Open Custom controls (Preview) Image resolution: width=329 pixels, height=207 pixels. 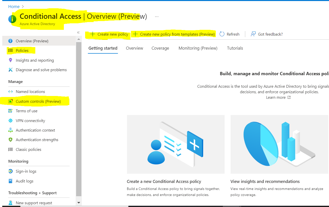[x=39, y=101]
